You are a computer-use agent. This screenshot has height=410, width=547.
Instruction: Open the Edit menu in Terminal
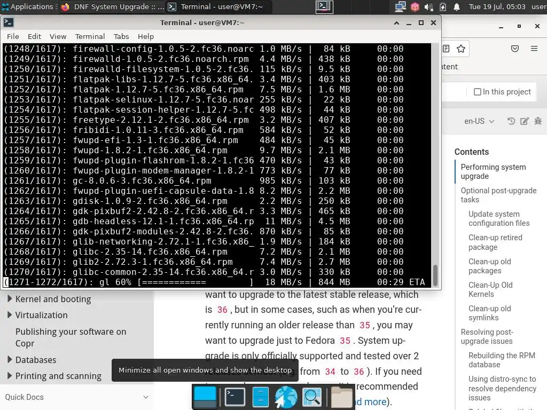34,36
